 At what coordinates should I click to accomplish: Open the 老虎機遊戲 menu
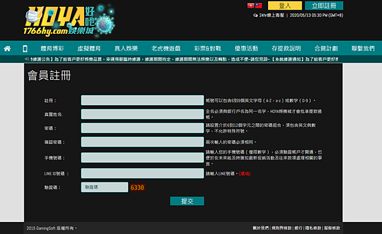click(166, 48)
